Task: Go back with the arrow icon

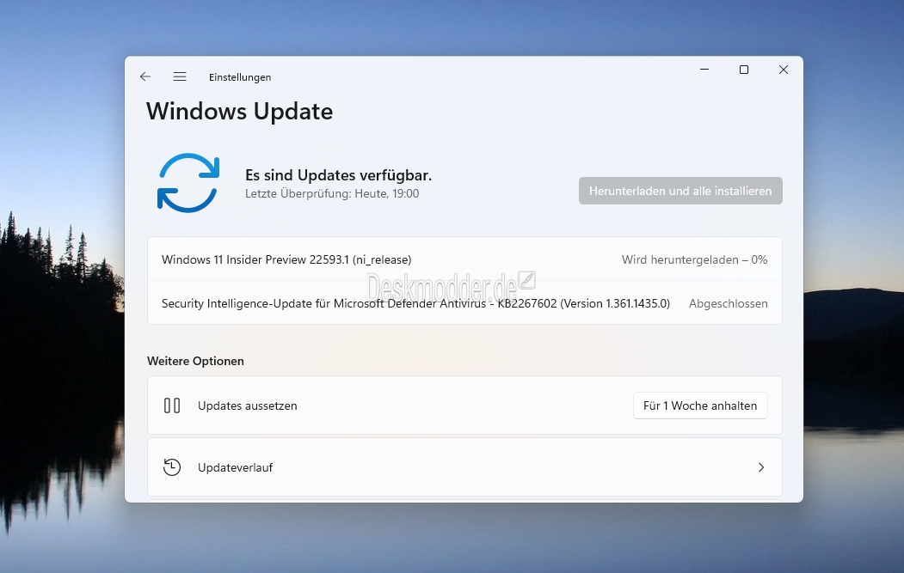Action: pyautogui.click(x=145, y=76)
